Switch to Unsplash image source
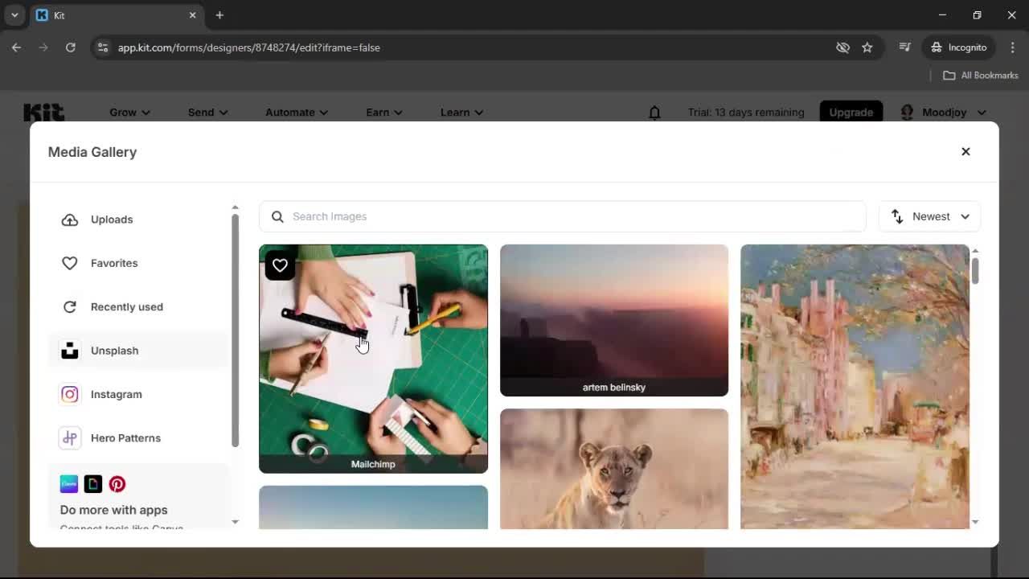1029x579 pixels. click(x=114, y=350)
